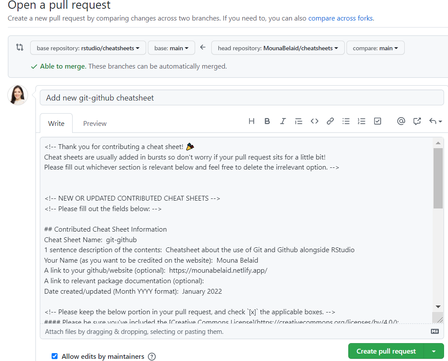This screenshot has height=361, width=448.
Task: Add a task list with the checkbox icon
Action: [378, 121]
